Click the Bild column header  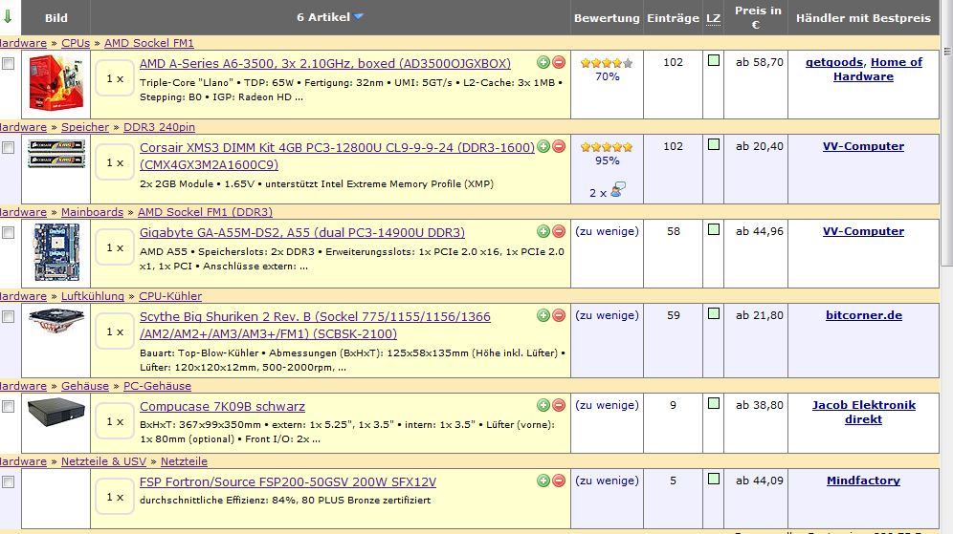(x=55, y=18)
